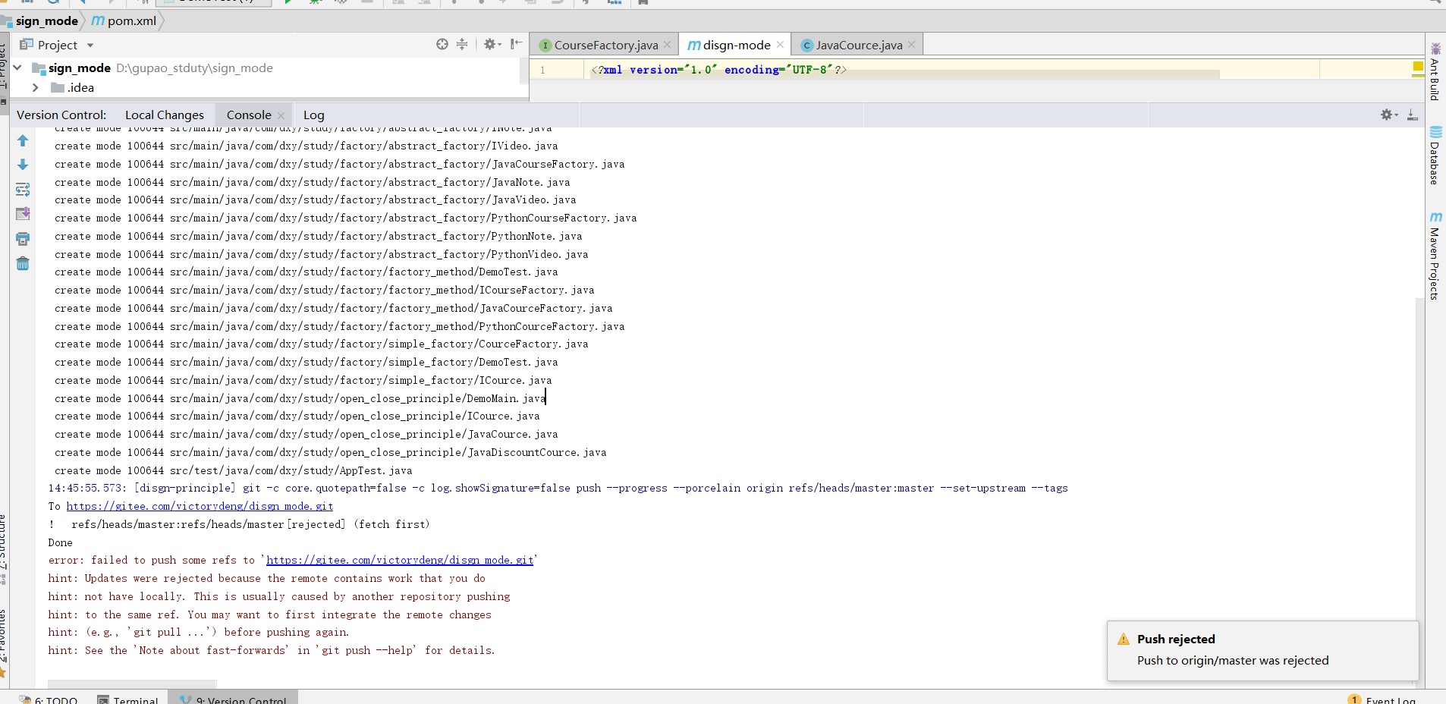Toggle soft-wrap icon in console toolbar

click(23, 190)
